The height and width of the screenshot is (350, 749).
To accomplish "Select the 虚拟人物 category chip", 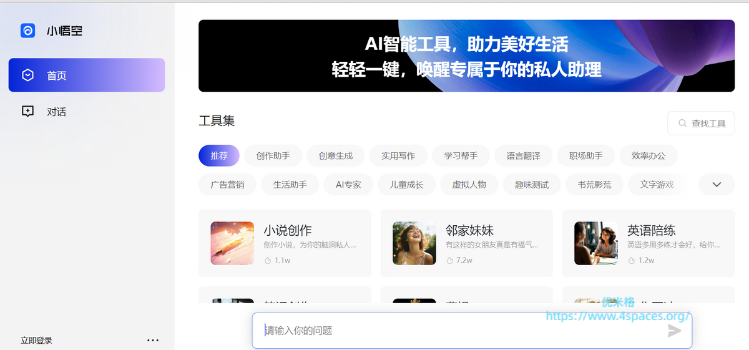I will pyautogui.click(x=469, y=185).
